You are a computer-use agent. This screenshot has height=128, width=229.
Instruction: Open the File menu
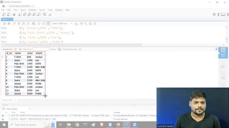point(3,10)
